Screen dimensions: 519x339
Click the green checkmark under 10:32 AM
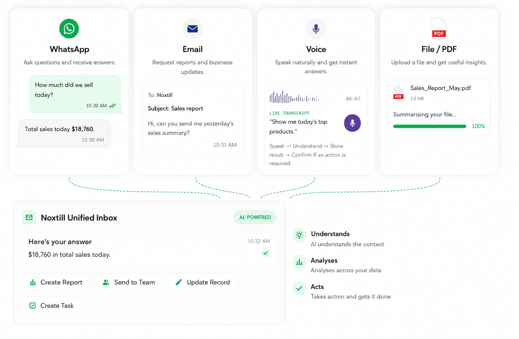click(x=265, y=253)
